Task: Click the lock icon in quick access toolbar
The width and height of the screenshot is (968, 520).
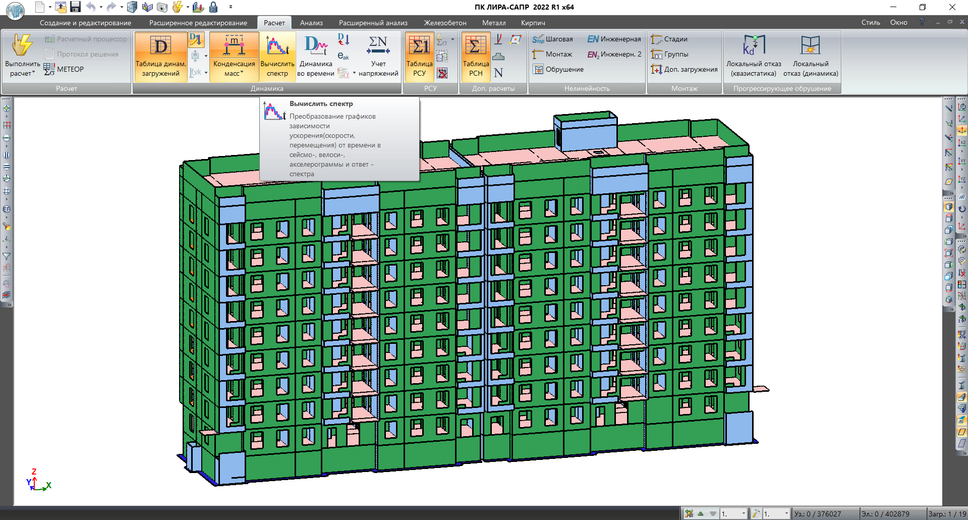Action: click(x=213, y=7)
